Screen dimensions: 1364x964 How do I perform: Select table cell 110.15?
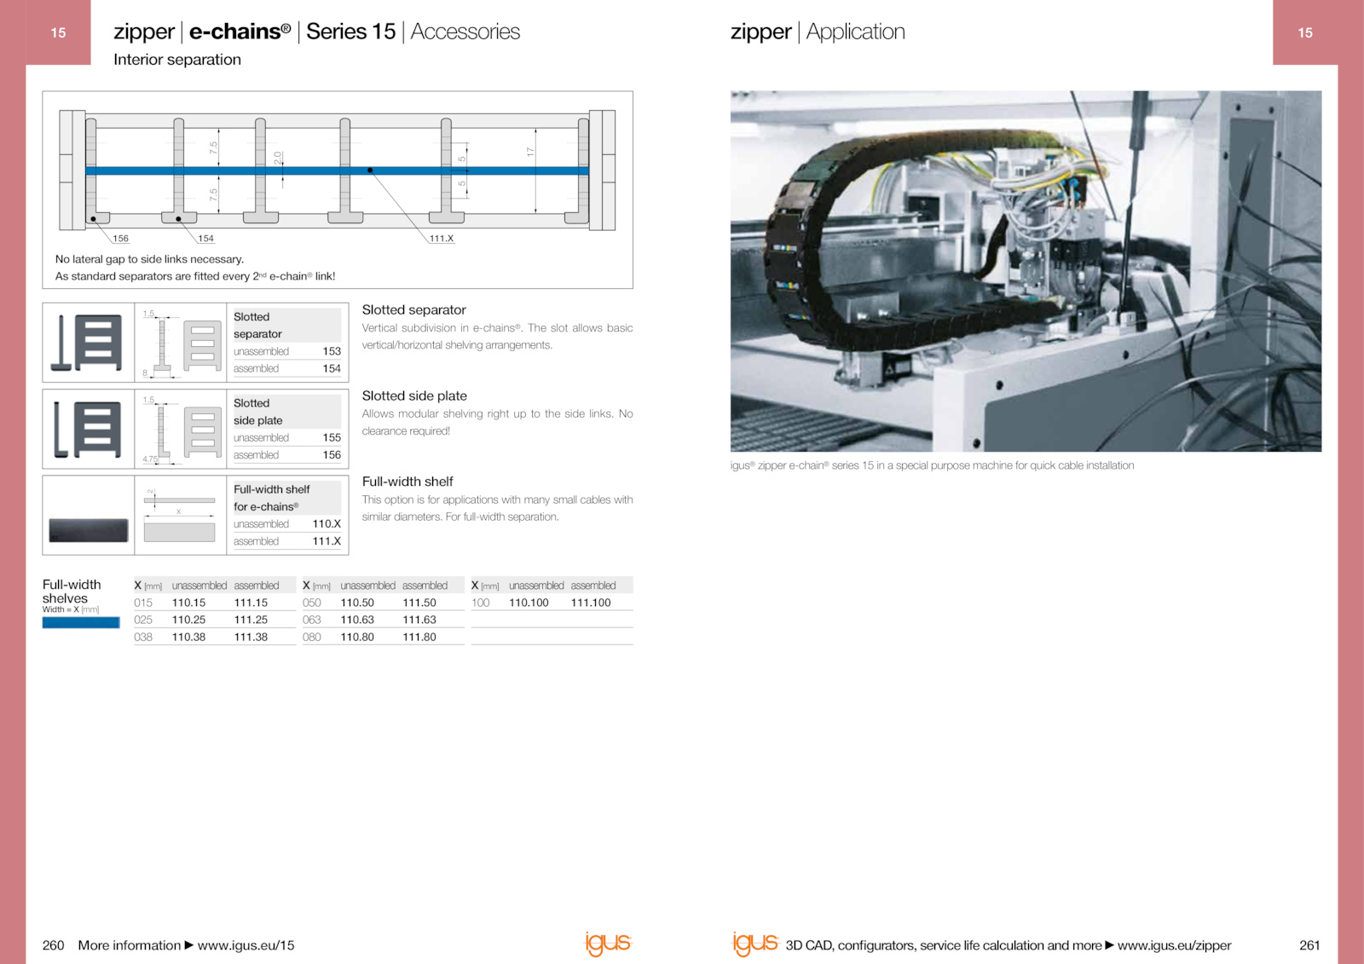[x=188, y=603]
